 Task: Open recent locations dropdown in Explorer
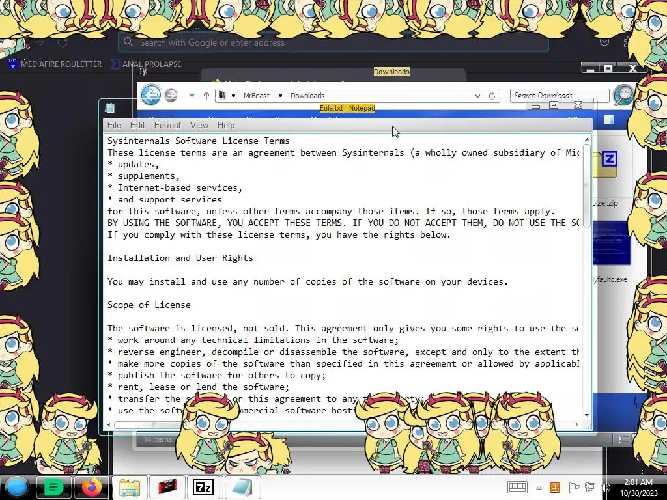192,96
